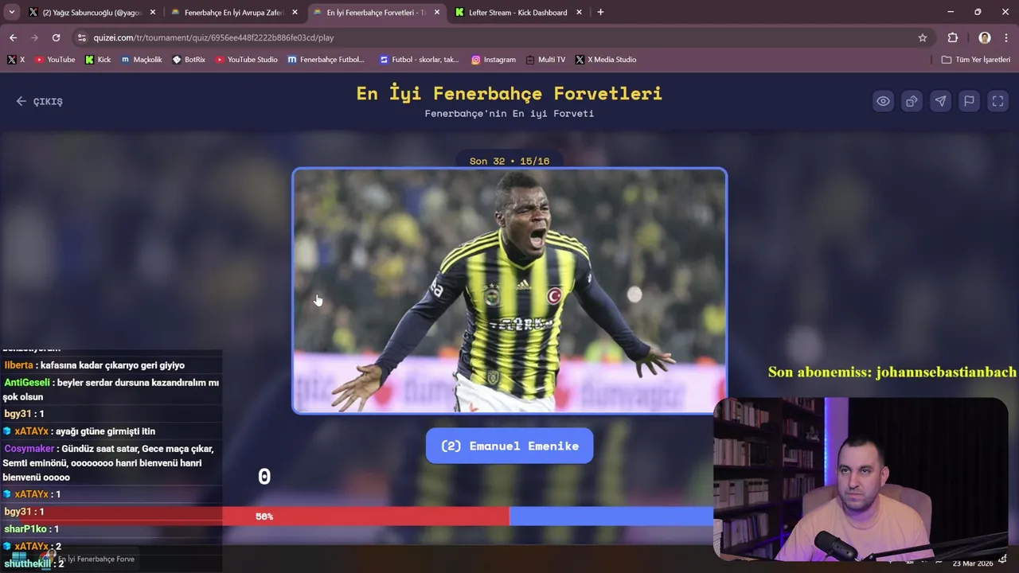
Task: Select the En İyi Fenerbahçe Forvetleri tab
Action: tap(377, 12)
